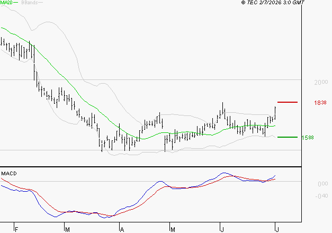Click the MACD -0.40 axis label
Viewport: 332px width, 233px height.
(x=321, y=196)
